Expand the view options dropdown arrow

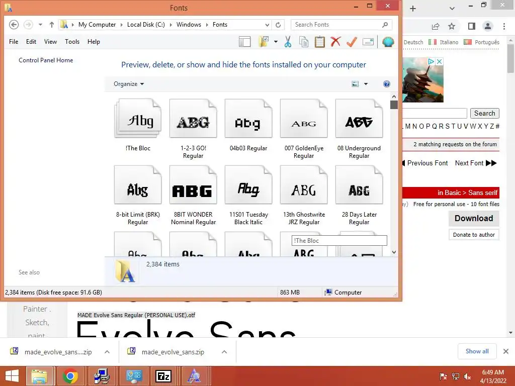click(x=366, y=84)
